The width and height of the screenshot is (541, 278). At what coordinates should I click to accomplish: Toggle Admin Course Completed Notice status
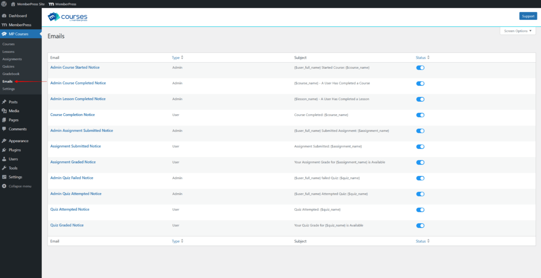pyautogui.click(x=420, y=83)
